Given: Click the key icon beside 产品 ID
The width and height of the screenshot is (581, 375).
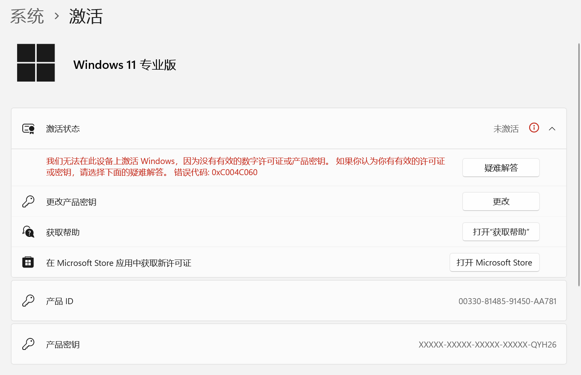Looking at the screenshot, I should (x=28, y=301).
